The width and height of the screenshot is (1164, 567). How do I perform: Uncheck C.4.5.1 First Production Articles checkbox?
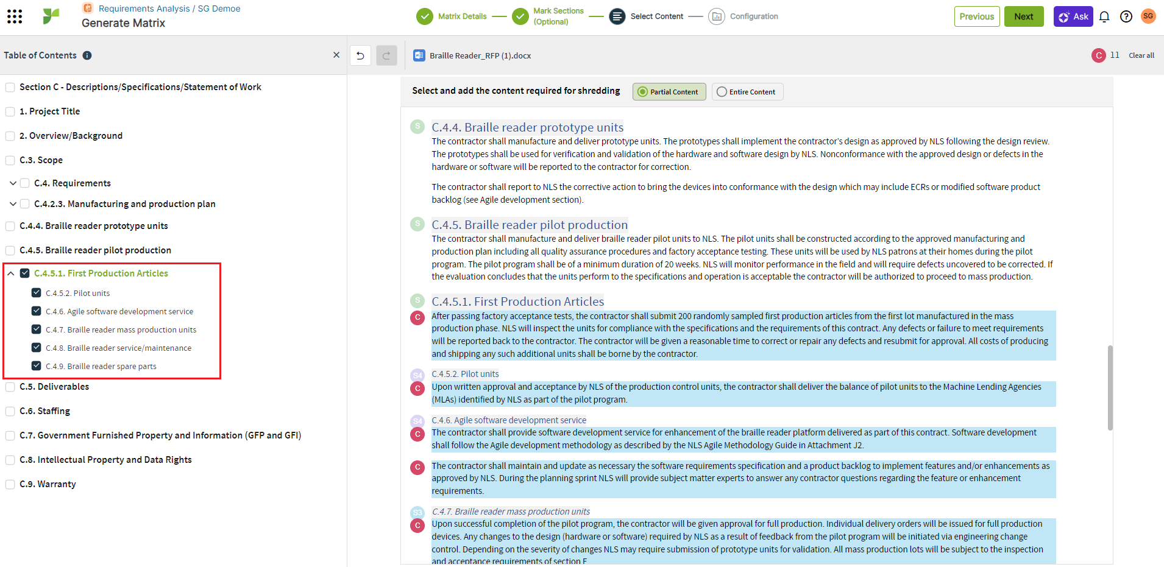coord(25,273)
